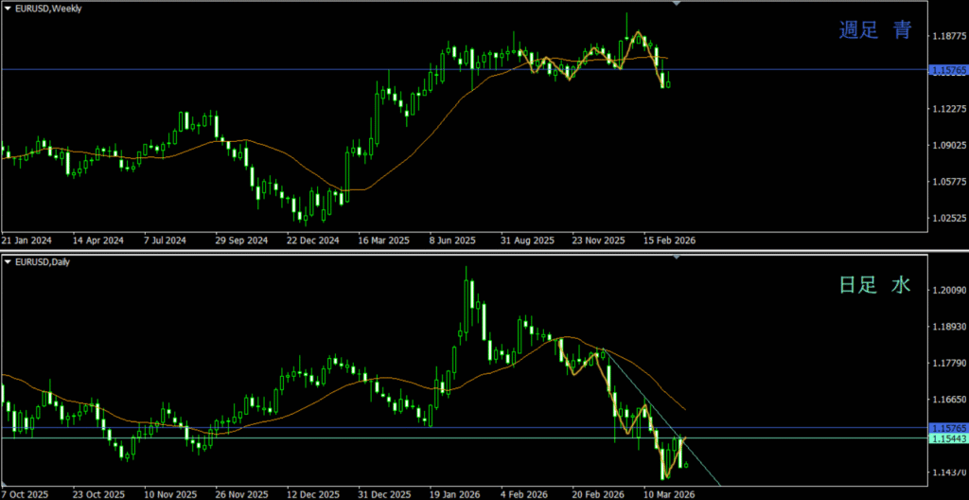Click the blue 1.15765 price tag on daily chart
This screenshot has width=969, height=500.
[x=947, y=428]
